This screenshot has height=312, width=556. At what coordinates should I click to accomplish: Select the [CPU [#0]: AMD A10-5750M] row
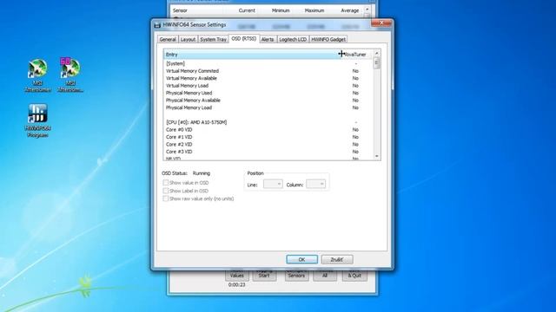pyautogui.click(x=268, y=122)
